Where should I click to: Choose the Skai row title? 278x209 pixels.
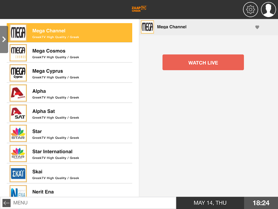click(x=37, y=172)
